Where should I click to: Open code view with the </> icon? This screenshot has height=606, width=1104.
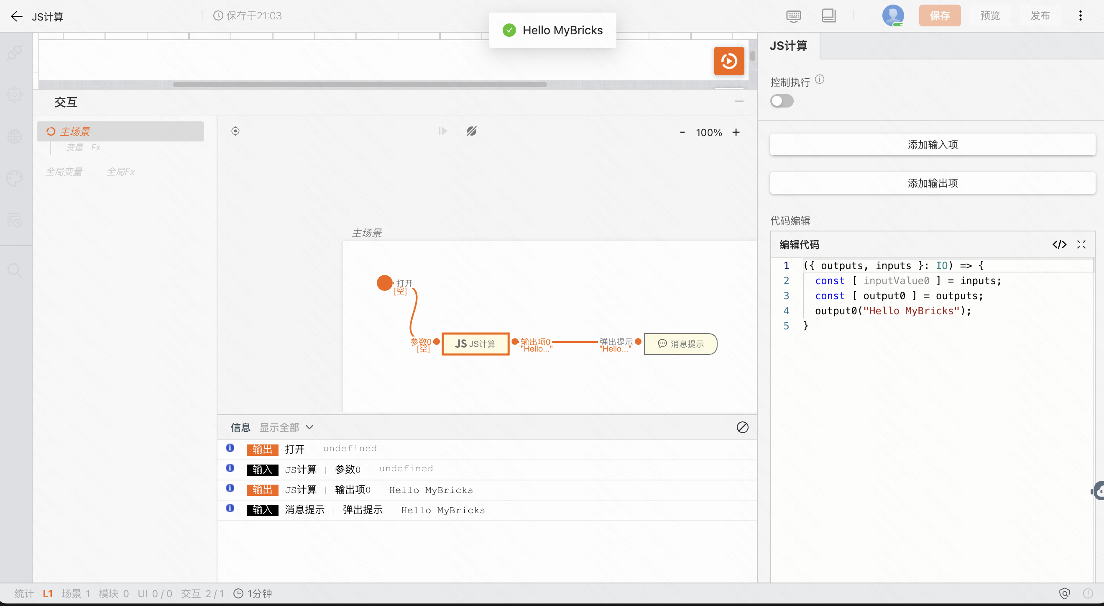click(1059, 244)
